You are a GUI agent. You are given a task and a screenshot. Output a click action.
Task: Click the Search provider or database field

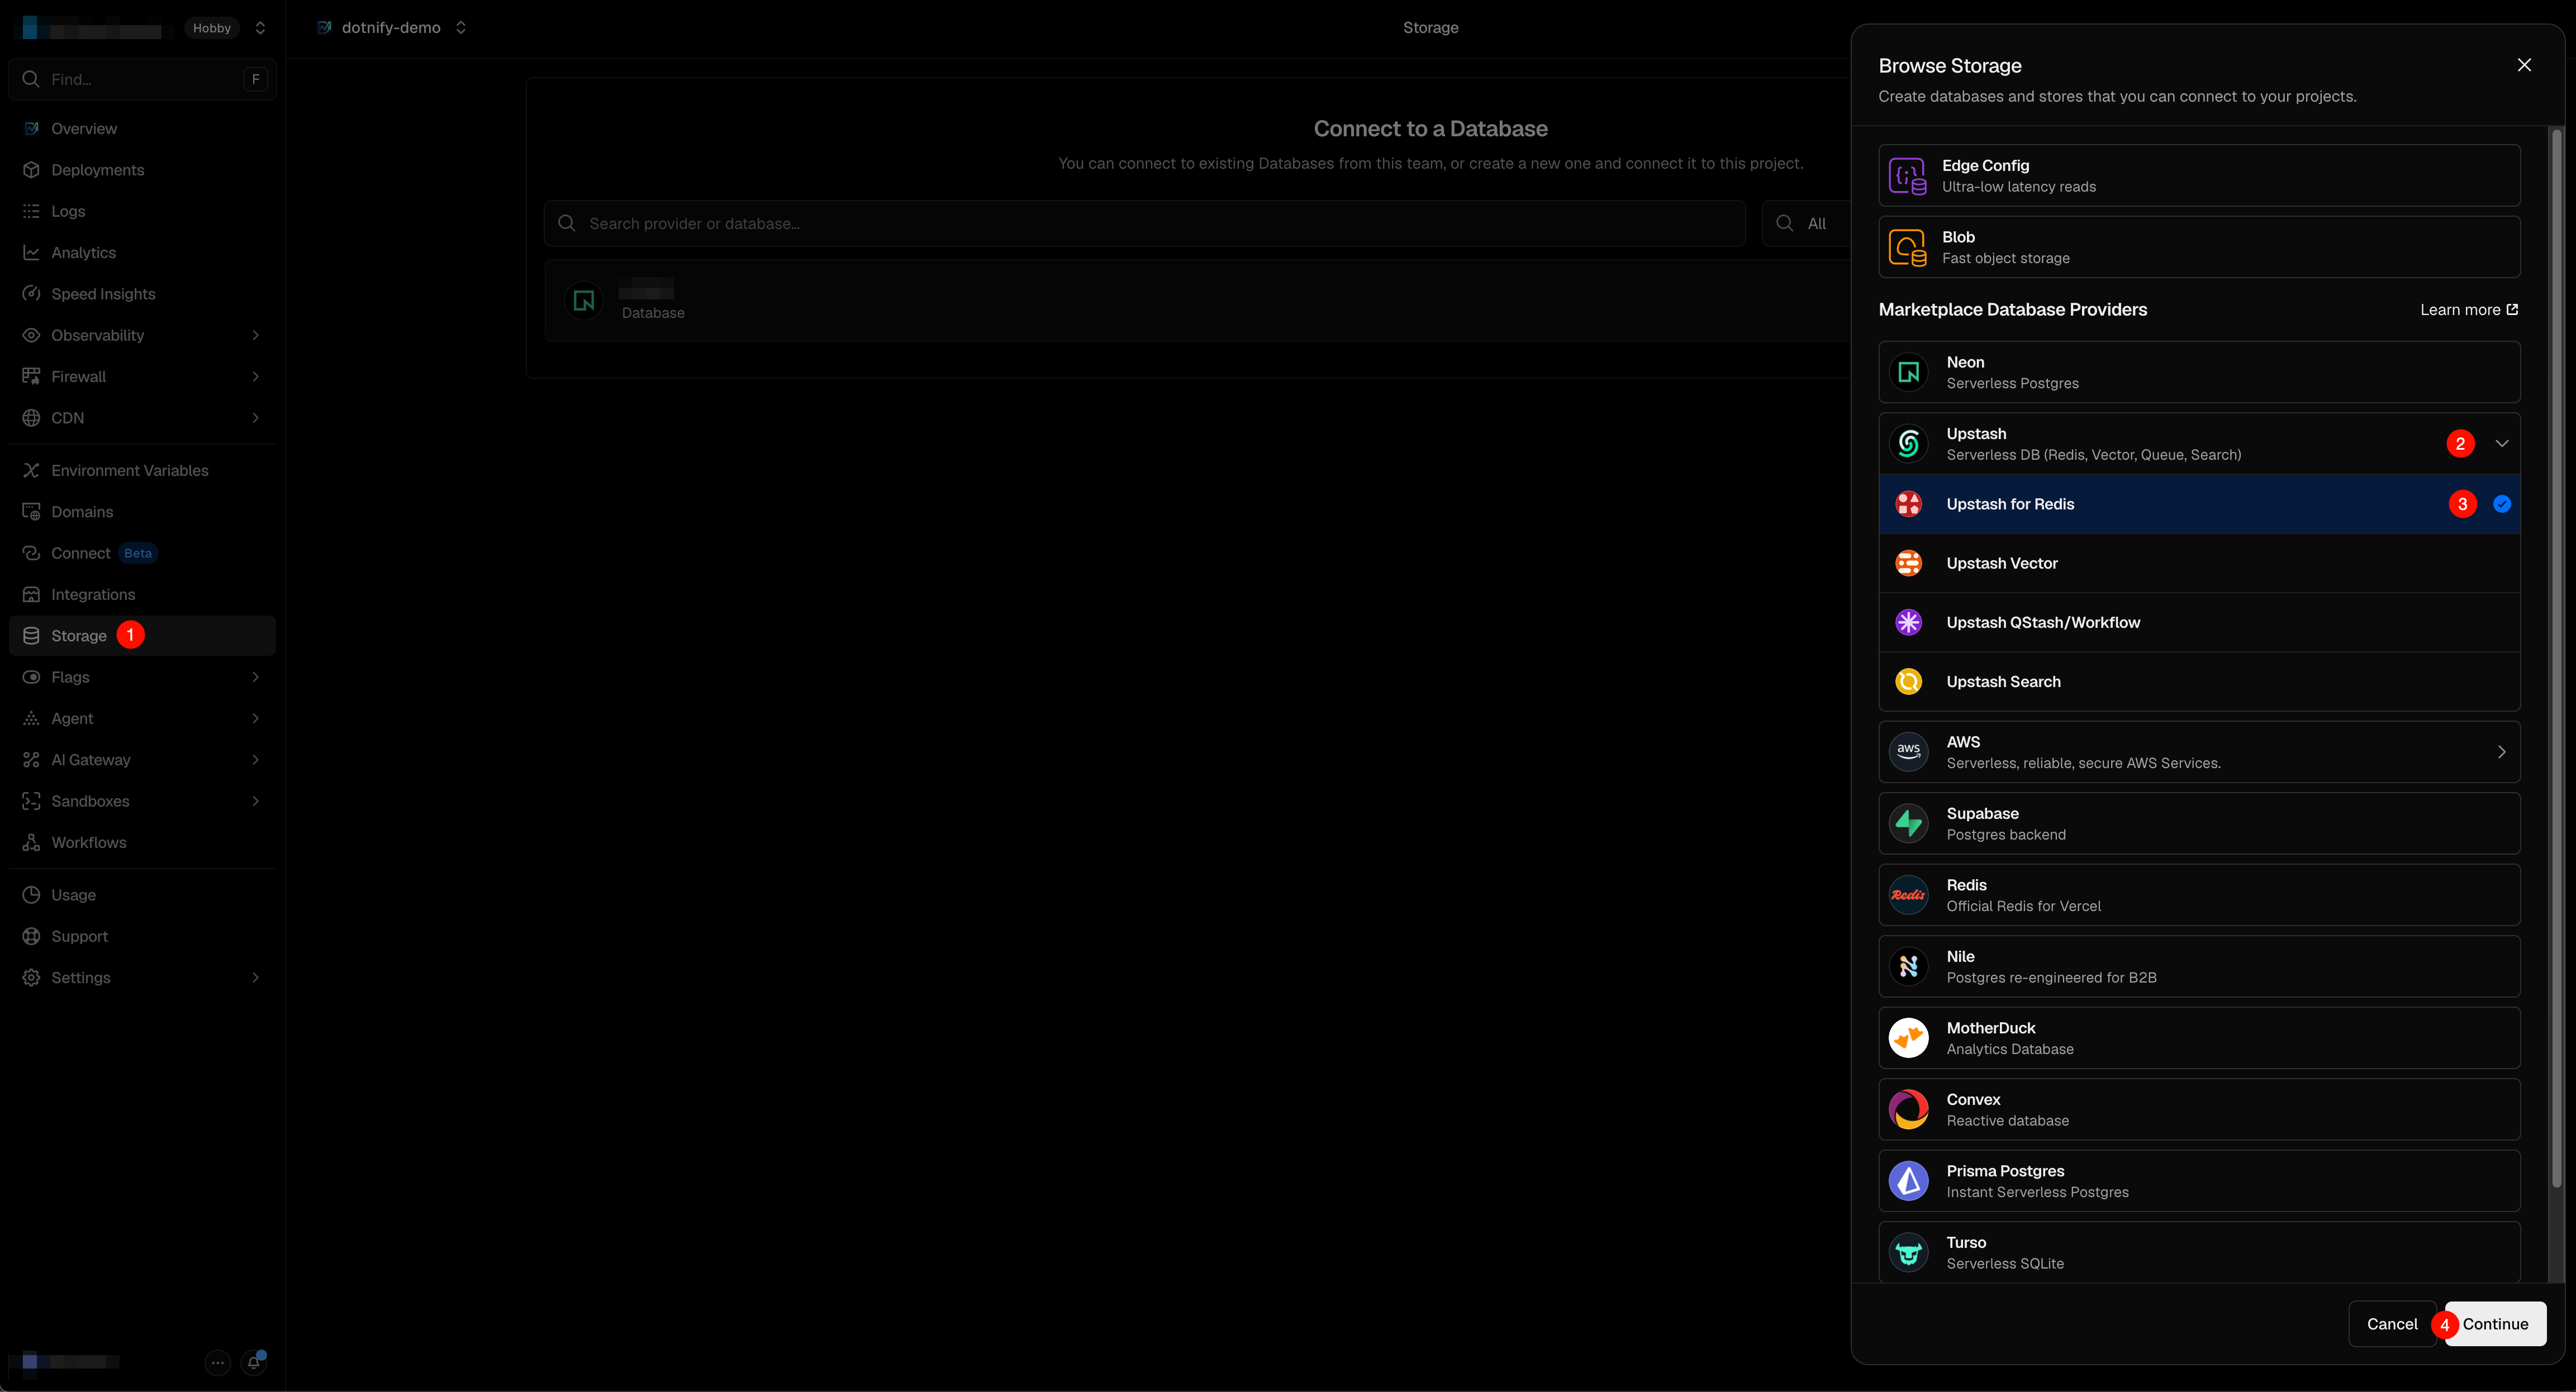[x=1145, y=224]
